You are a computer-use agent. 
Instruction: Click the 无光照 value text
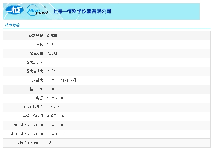(x=52, y=53)
